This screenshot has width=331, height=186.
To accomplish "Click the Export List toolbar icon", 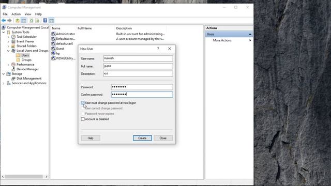I will tap(37, 21).
